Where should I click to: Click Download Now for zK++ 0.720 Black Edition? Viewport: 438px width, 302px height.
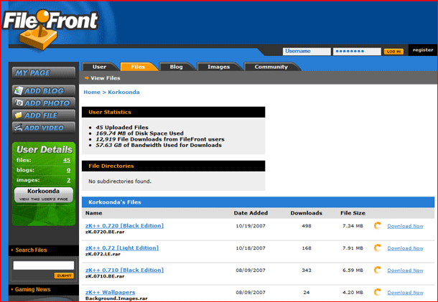405,226
